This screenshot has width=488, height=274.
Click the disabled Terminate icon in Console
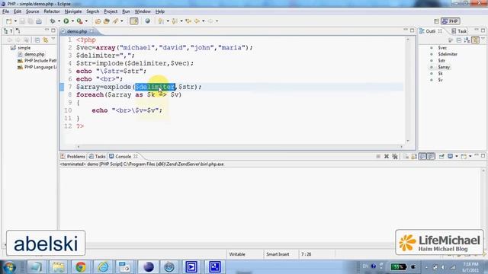[x=378, y=156]
